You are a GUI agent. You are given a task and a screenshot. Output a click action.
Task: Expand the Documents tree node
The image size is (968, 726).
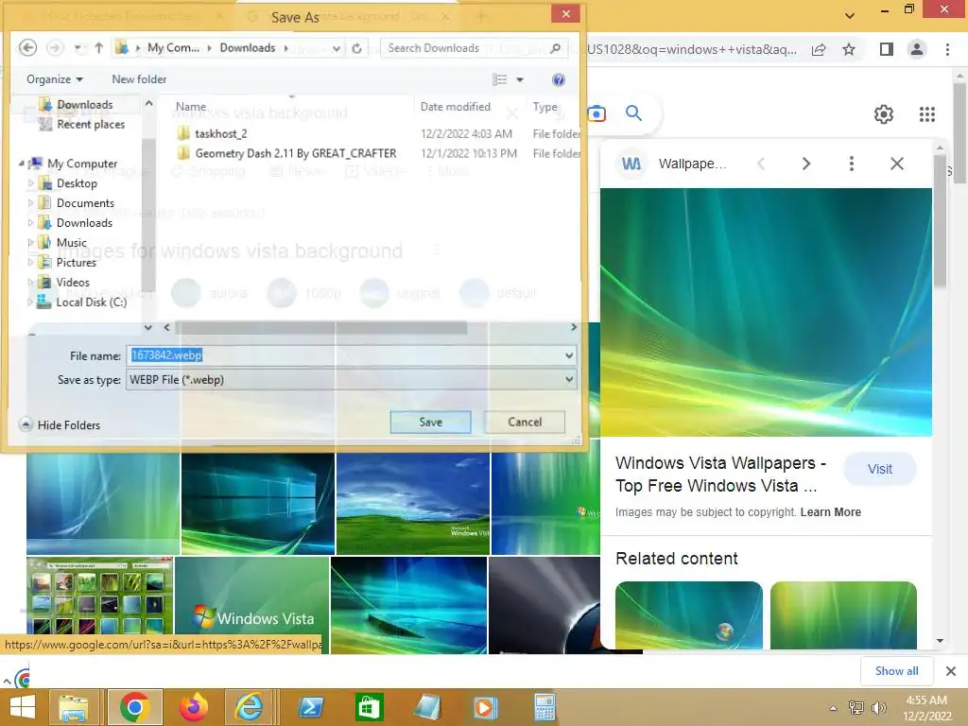point(31,203)
